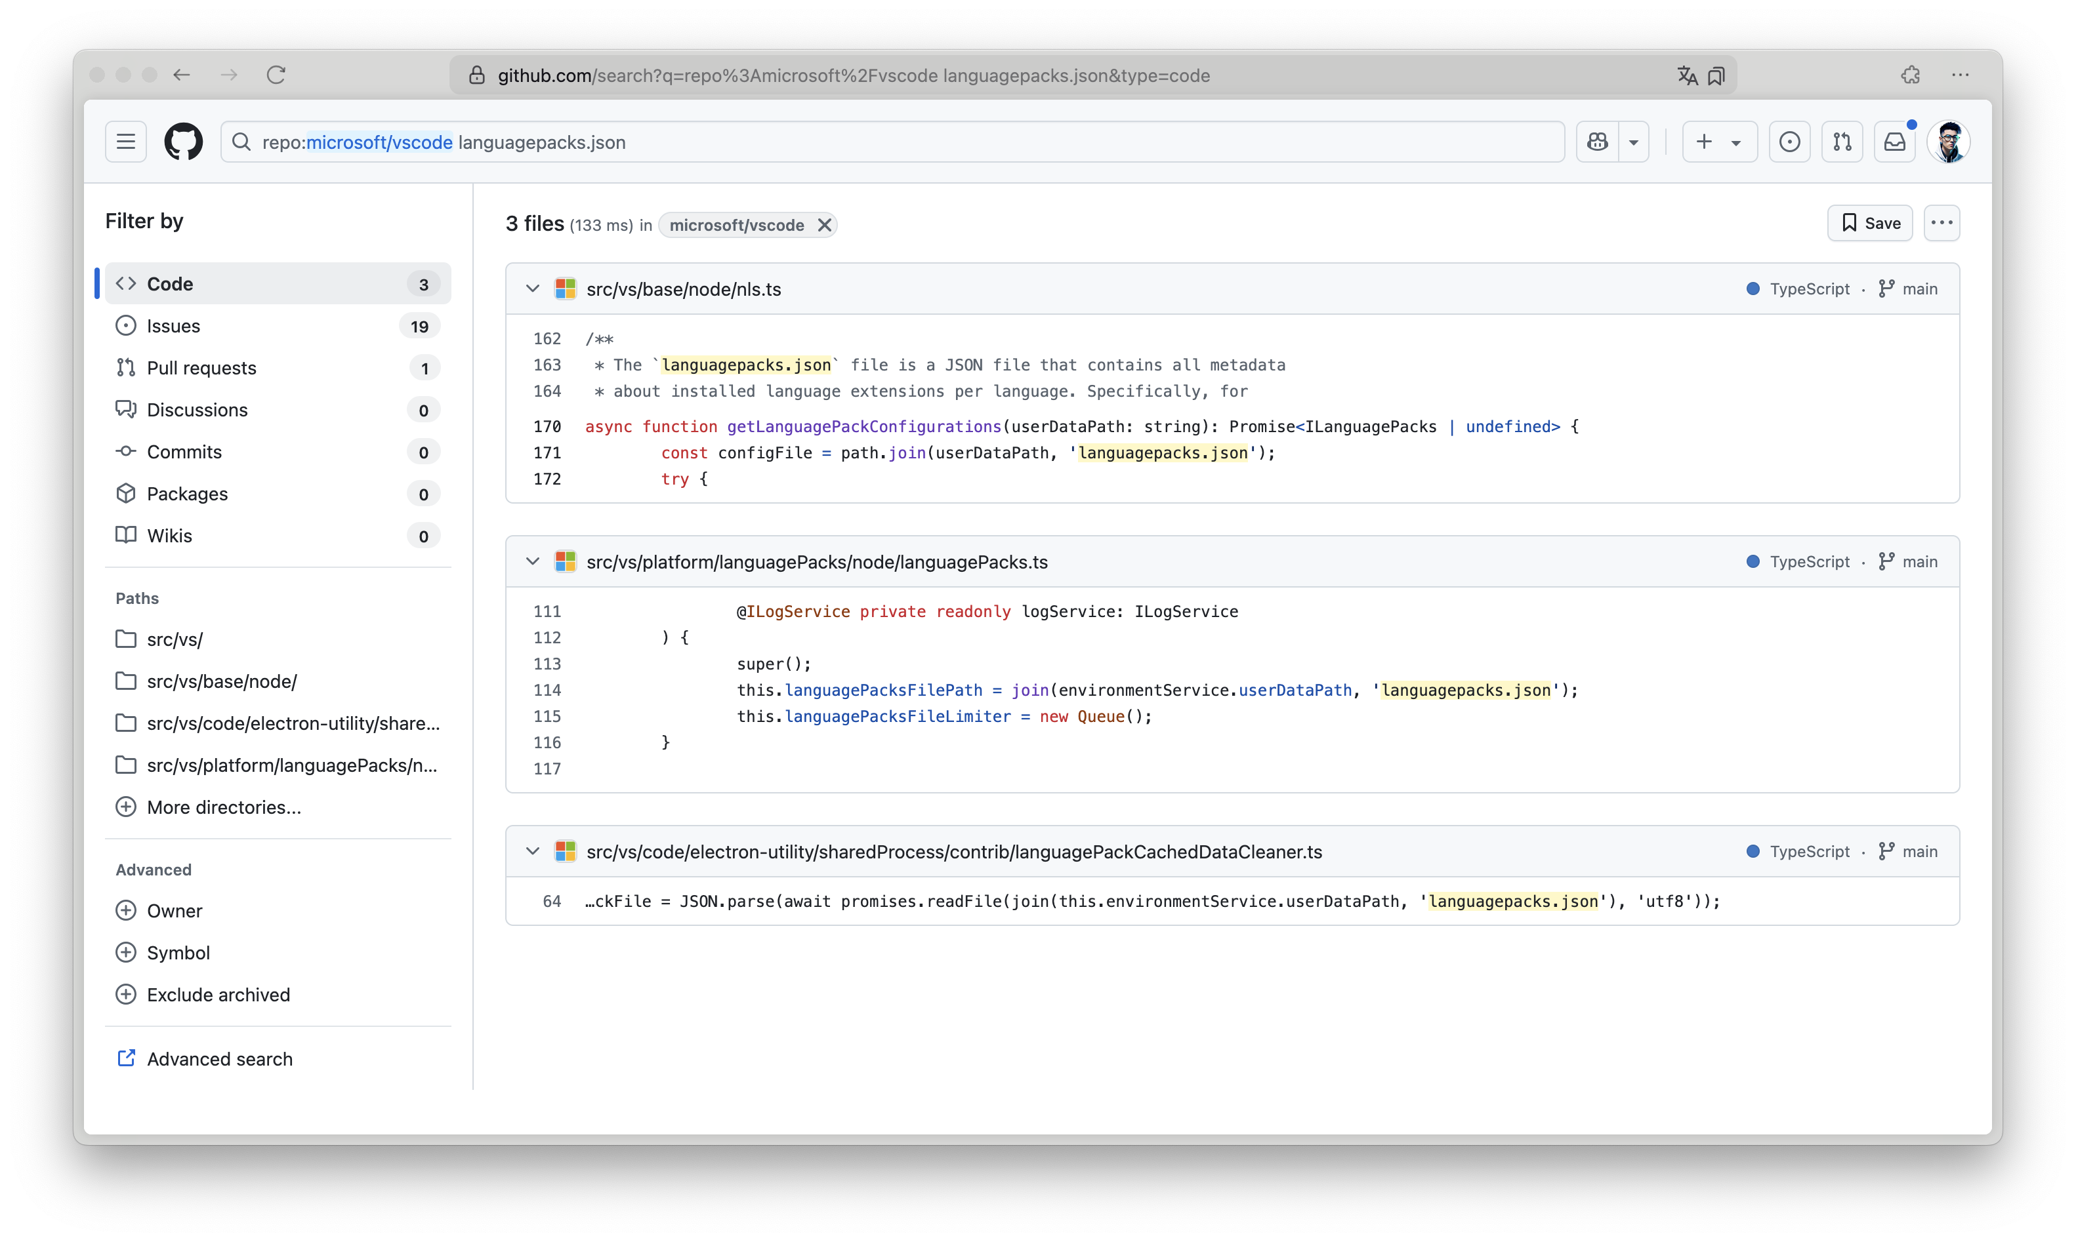This screenshot has height=1242, width=2076.
Task: Open the create new dropdown arrow
Action: pos(1736,142)
